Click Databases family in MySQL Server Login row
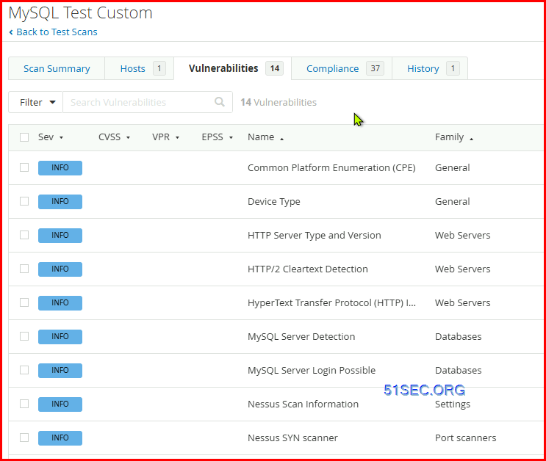 click(459, 370)
